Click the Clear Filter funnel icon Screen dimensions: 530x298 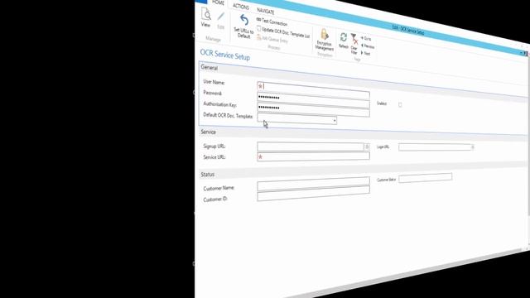pyautogui.click(x=354, y=39)
